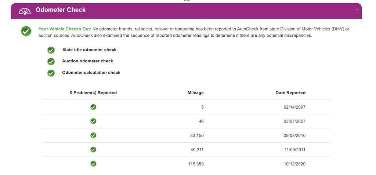Click the Mileage column header

point(195,93)
